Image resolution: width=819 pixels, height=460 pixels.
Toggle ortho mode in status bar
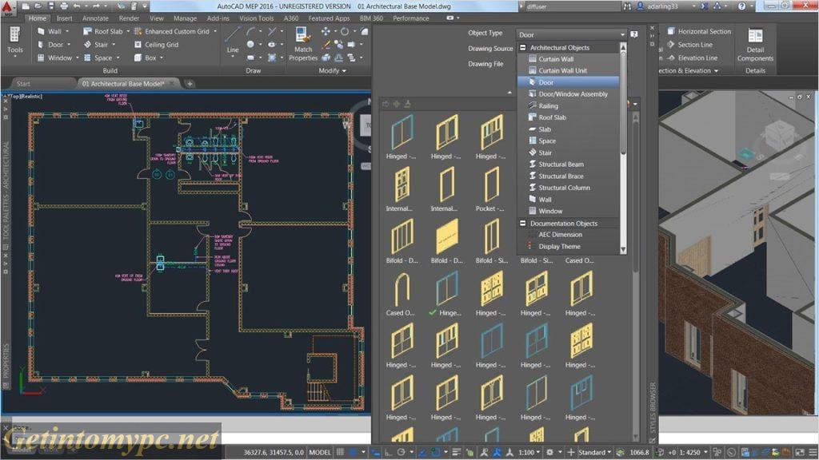(388, 452)
